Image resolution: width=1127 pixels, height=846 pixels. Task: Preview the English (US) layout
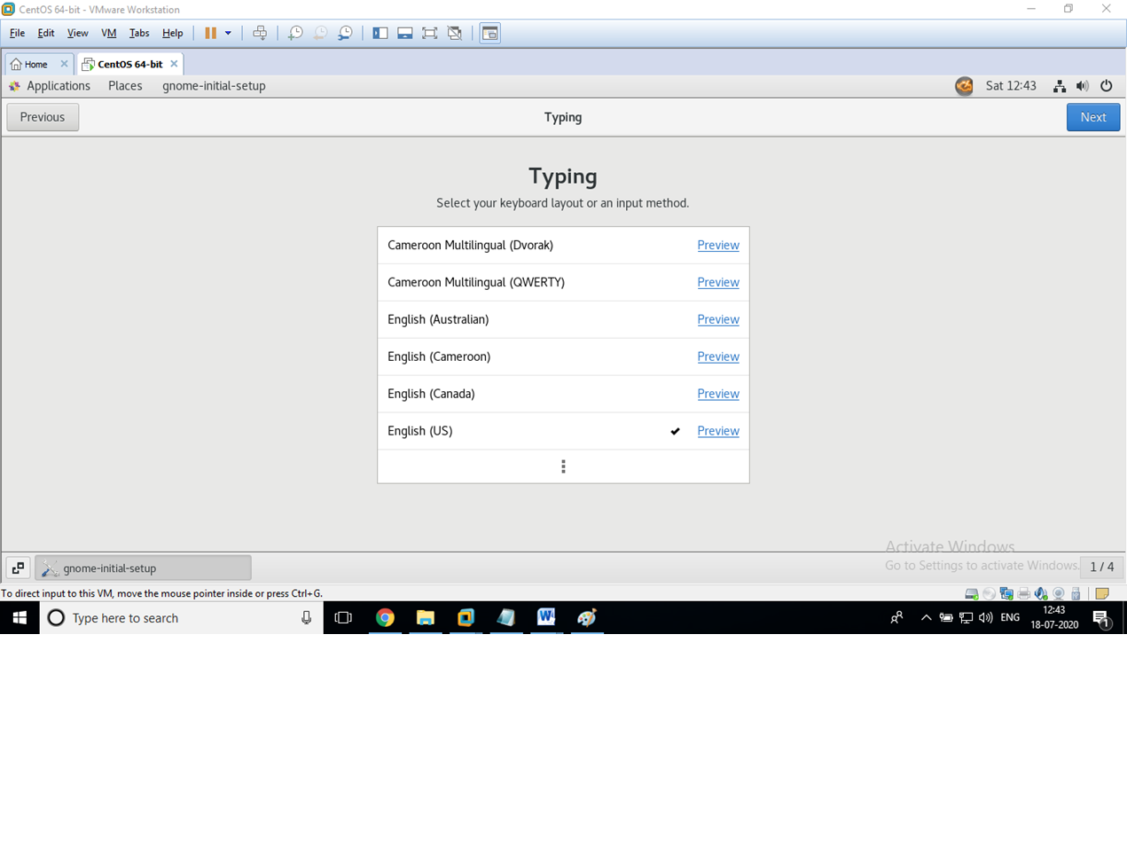718,432
